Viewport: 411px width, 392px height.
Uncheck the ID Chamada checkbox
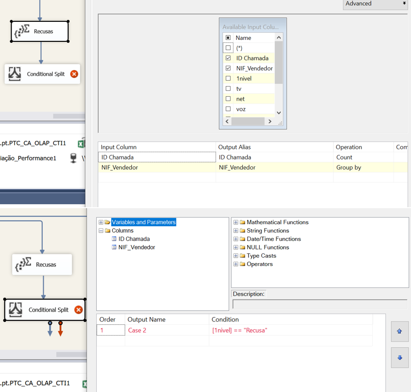click(x=228, y=58)
